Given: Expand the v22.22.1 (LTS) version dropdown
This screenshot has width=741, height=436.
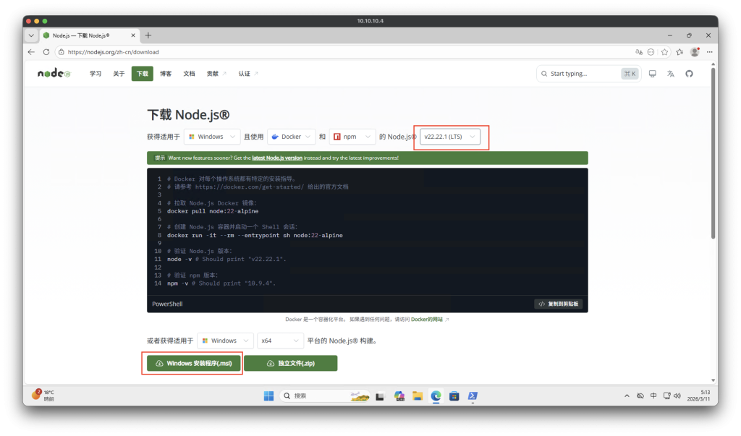Looking at the screenshot, I should pyautogui.click(x=450, y=137).
